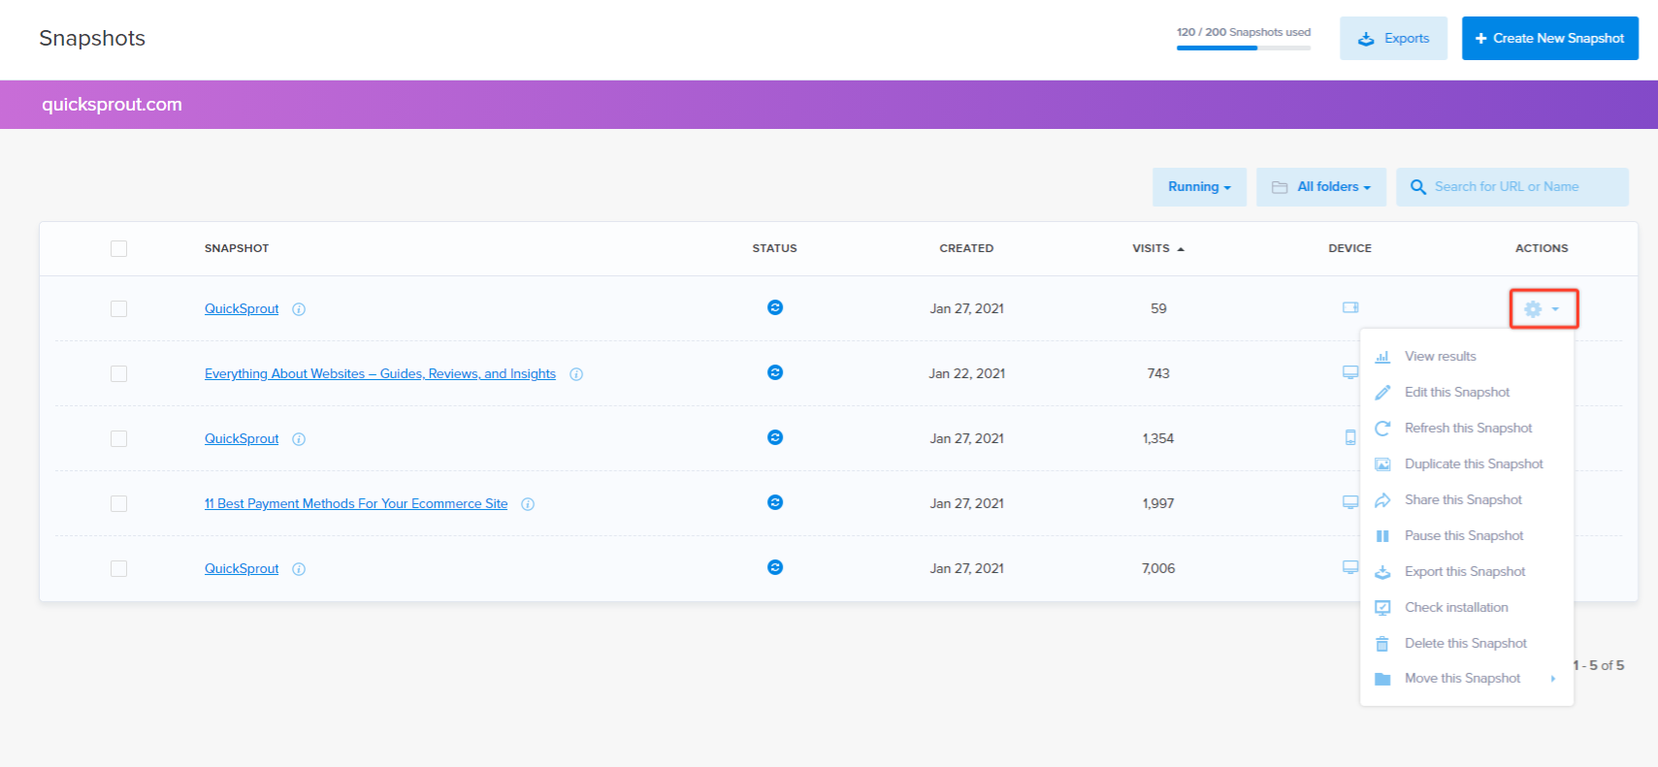Open the QuickSprout link with 1,354 visits
Screen dimensions: 1658x767
pyautogui.click(x=242, y=439)
